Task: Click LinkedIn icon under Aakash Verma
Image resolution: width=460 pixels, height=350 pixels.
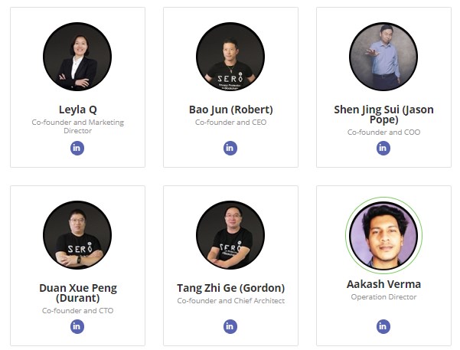Action: point(383,326)
